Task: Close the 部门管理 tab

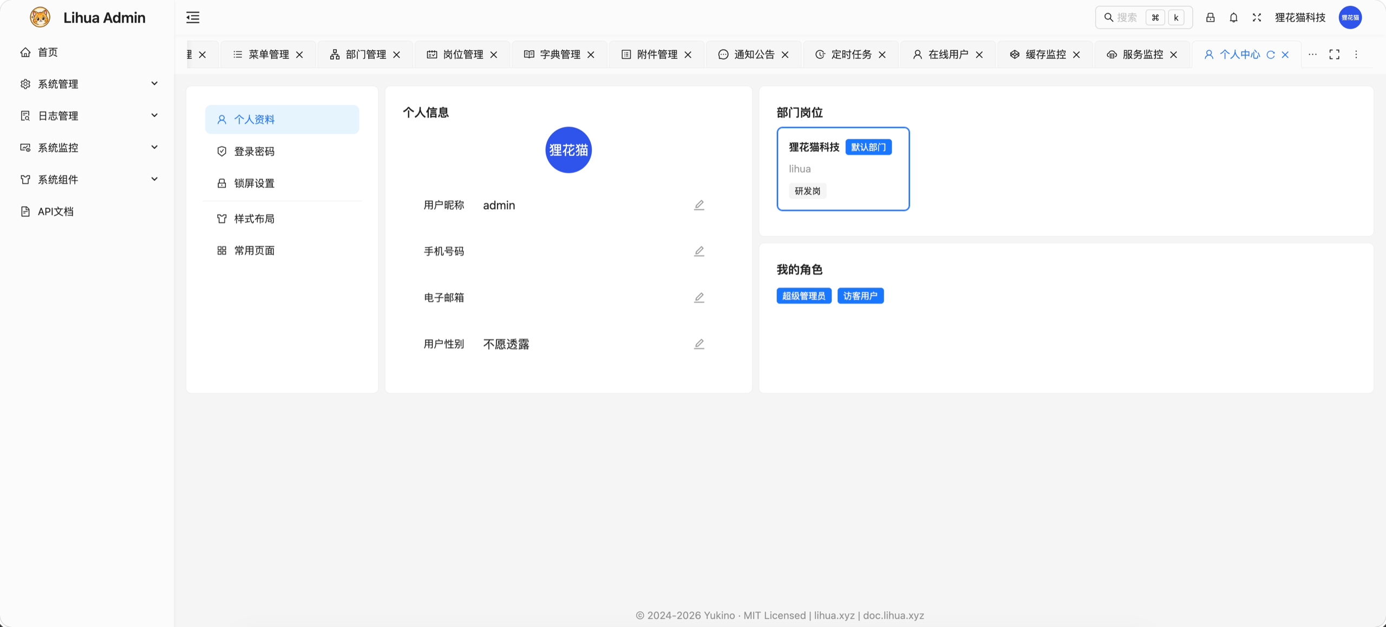Action: pos(396,55)
